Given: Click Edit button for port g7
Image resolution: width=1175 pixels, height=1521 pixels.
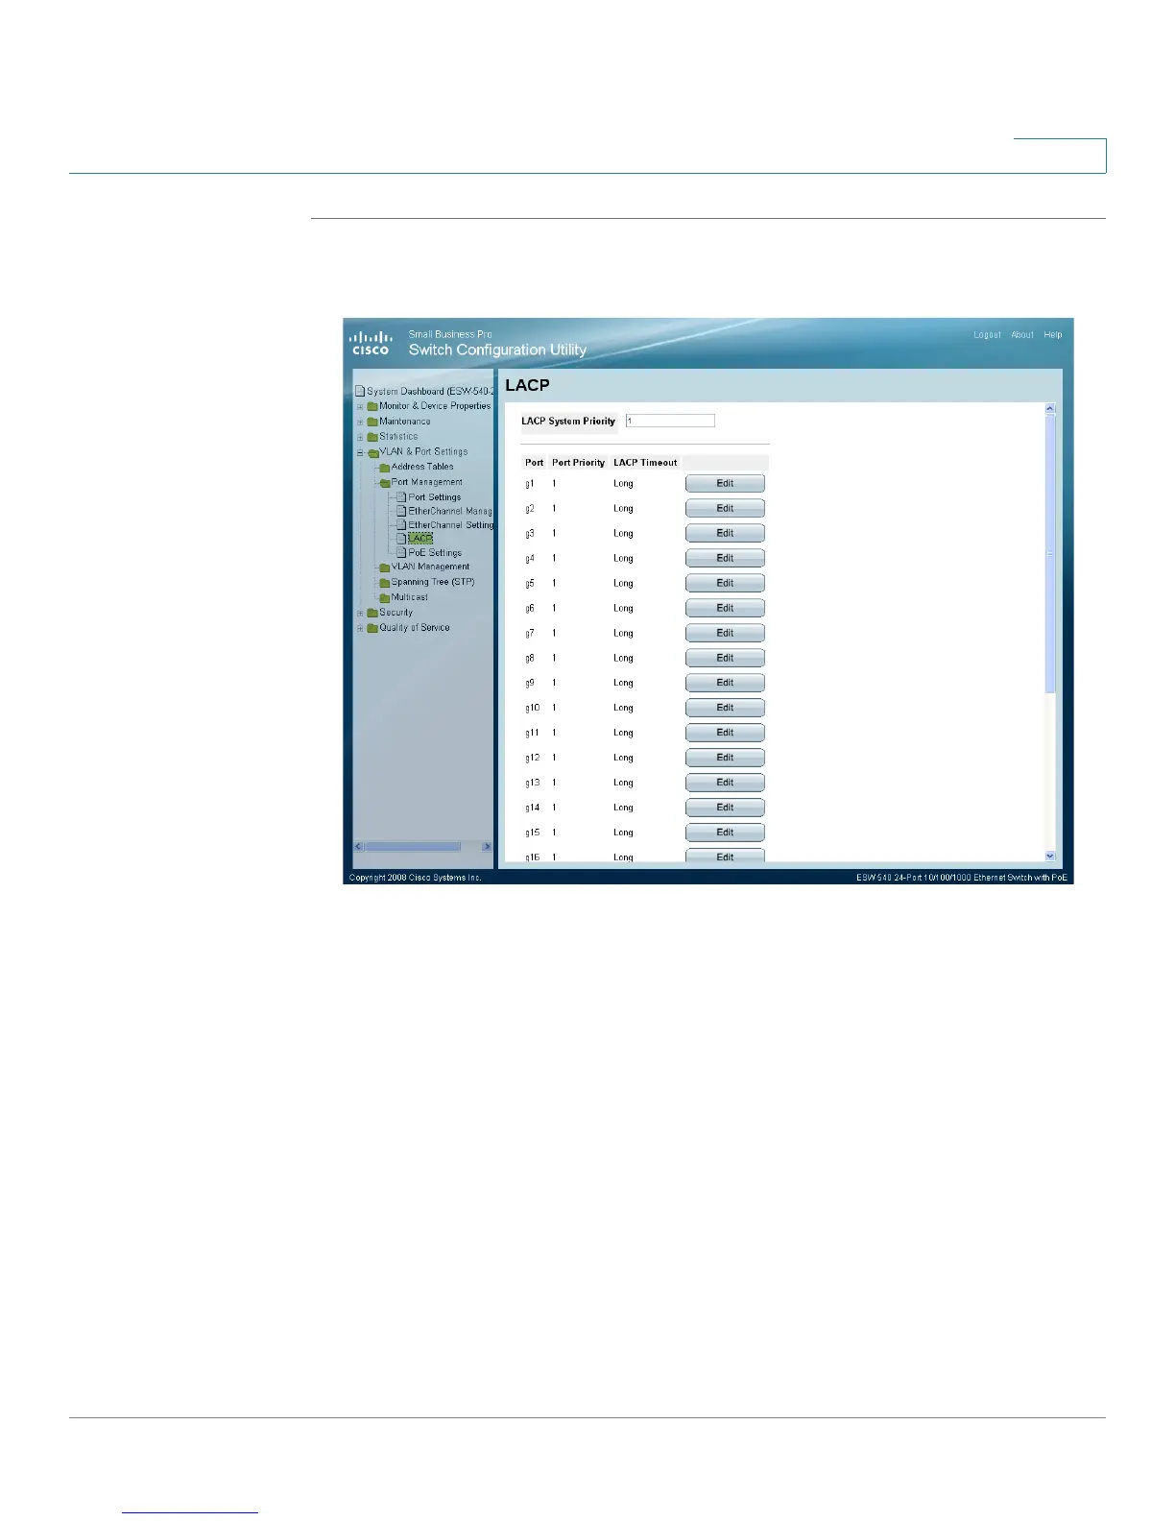Looking at the screenshot, I should click(x=725, y=634).
